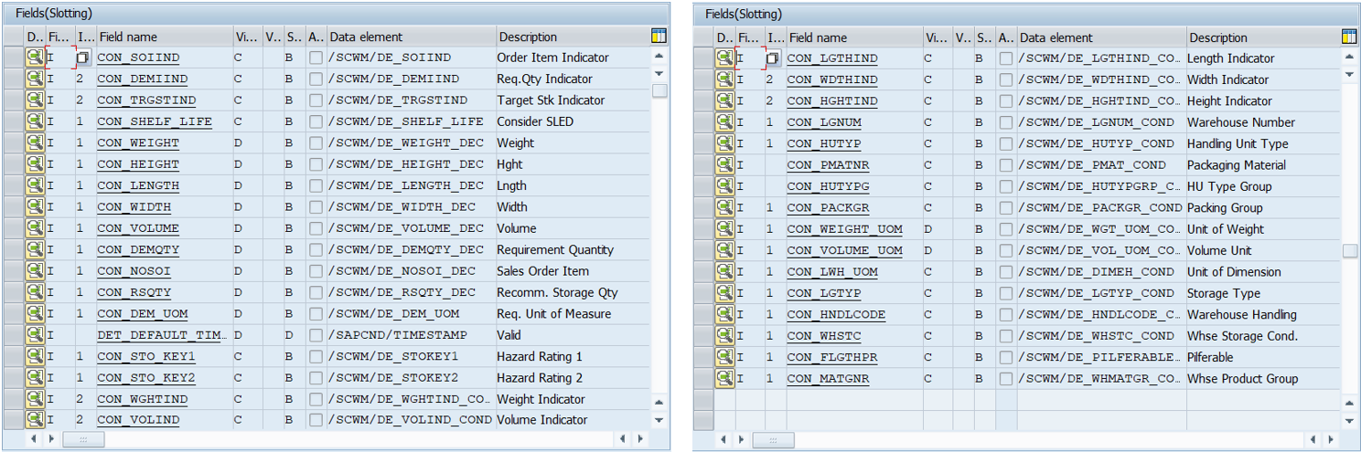Tick the checkbox in CON_DEMQTY row
This screenshot has width=1361, height=452.
[x=316, y=250]
